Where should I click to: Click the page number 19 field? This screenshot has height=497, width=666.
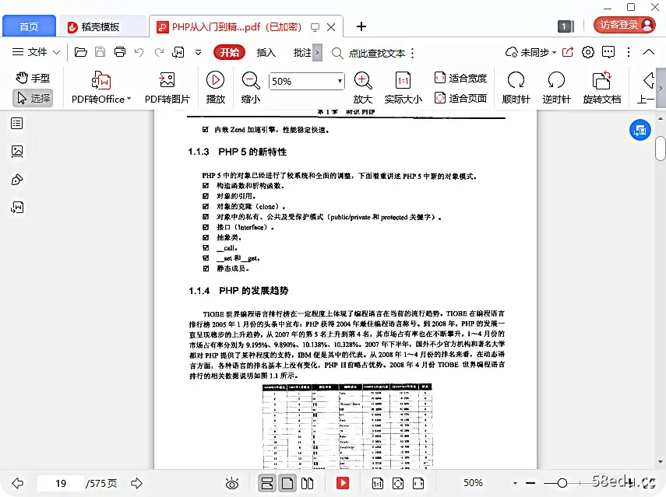61,483
